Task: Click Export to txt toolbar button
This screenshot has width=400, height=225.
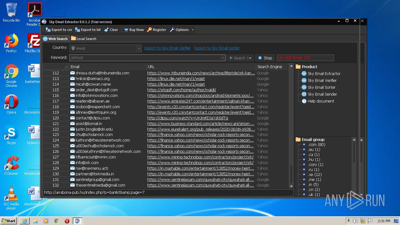Action: coord(88,30)
